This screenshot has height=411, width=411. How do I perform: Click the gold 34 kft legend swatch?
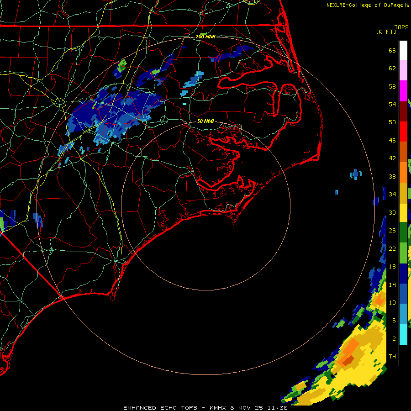point(403,193)
